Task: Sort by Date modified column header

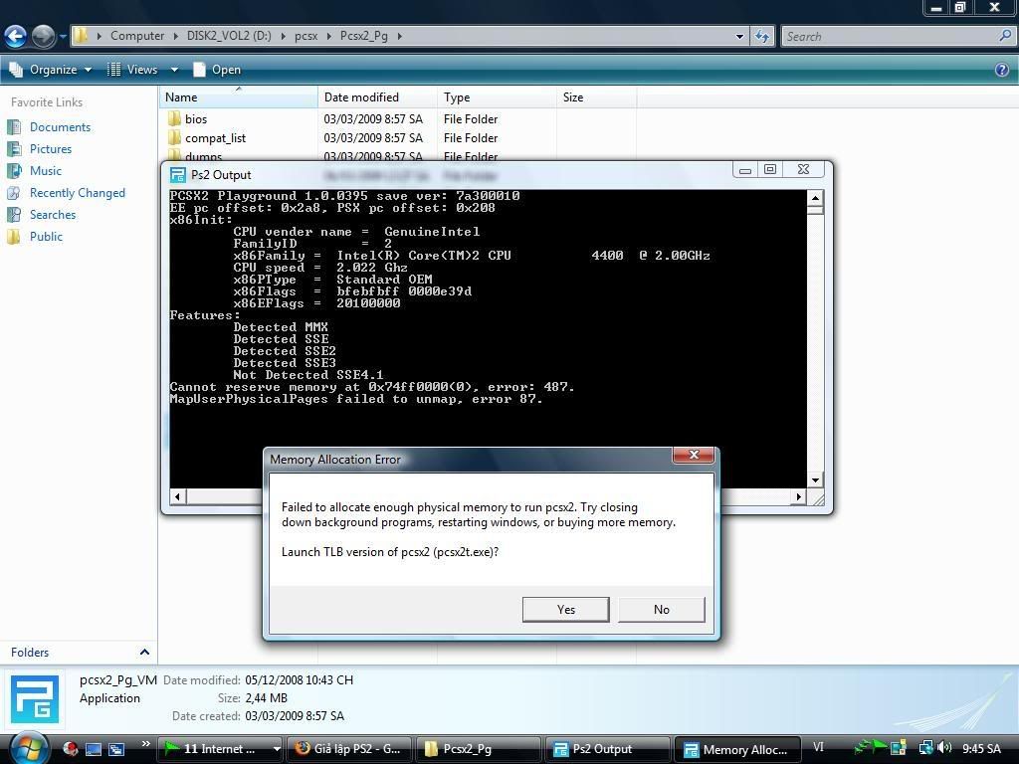Action: tap(377, 97)
